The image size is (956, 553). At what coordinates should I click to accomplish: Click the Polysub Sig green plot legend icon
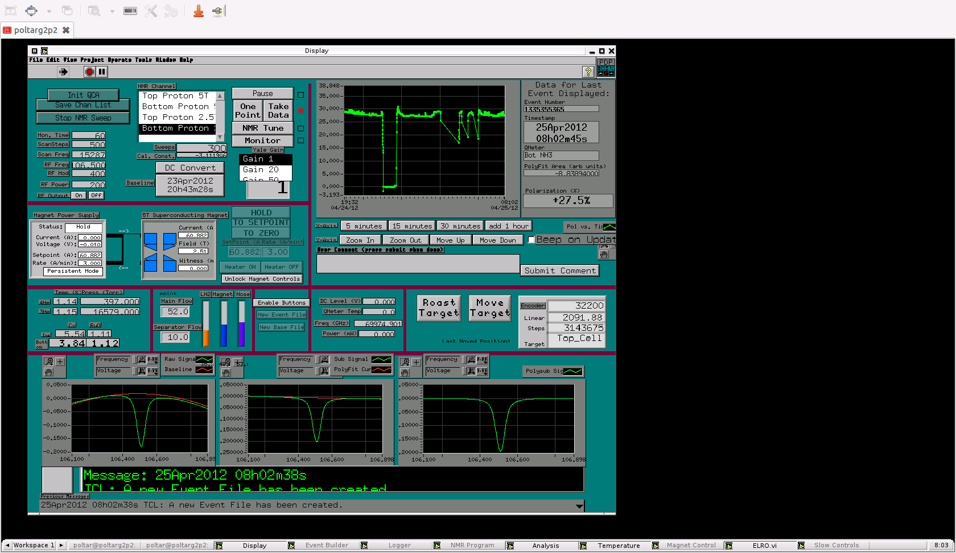tap(572, 371)
